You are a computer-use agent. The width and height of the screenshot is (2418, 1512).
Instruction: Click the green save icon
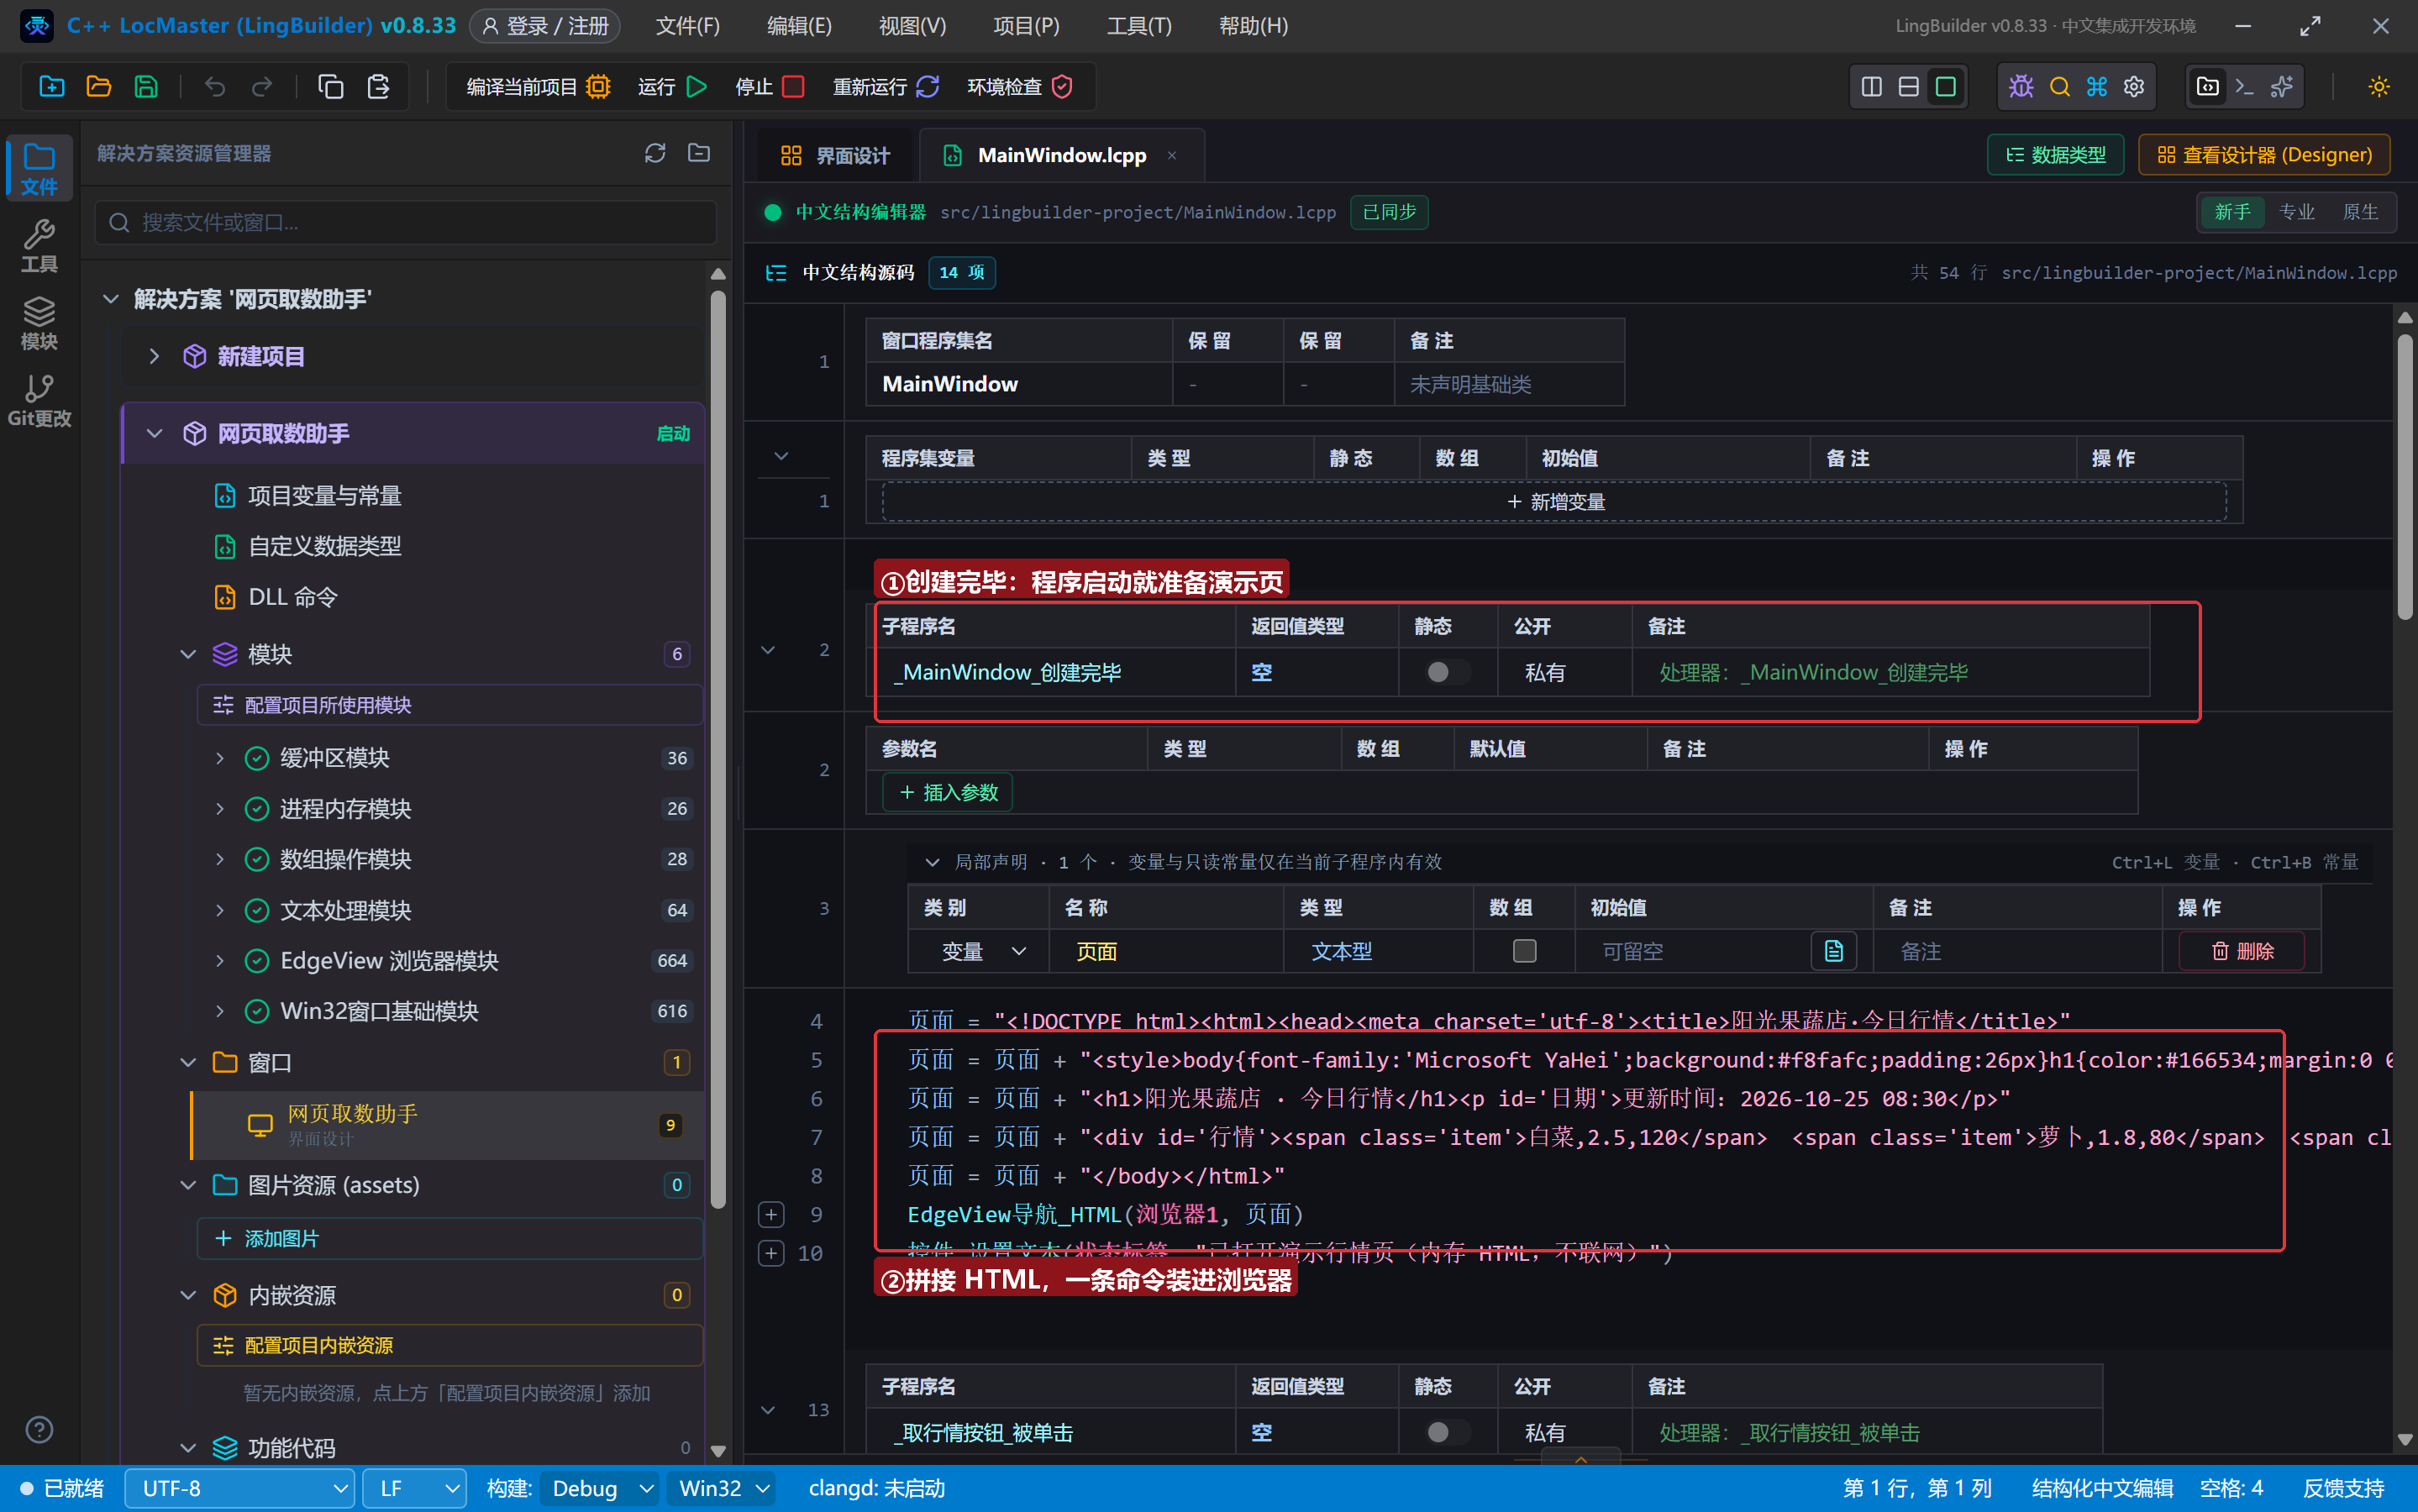[x=146, y=87]
